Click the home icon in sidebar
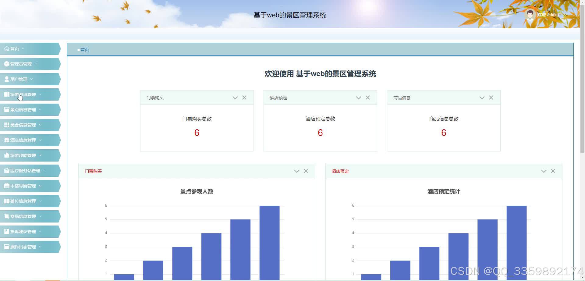Image resolution: width=585 pixels, height=281 pixels. pos(7,48)
